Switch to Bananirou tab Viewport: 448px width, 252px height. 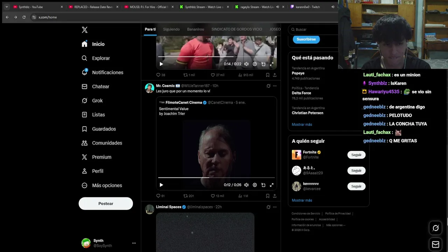coord(195,29)
